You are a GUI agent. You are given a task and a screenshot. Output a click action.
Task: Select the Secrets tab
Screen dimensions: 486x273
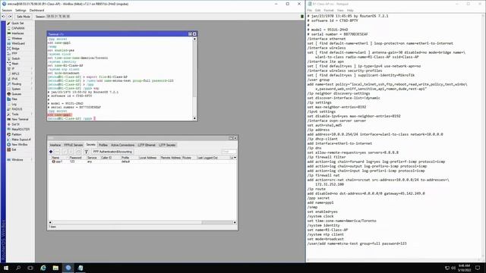click(x=91, y=145)
